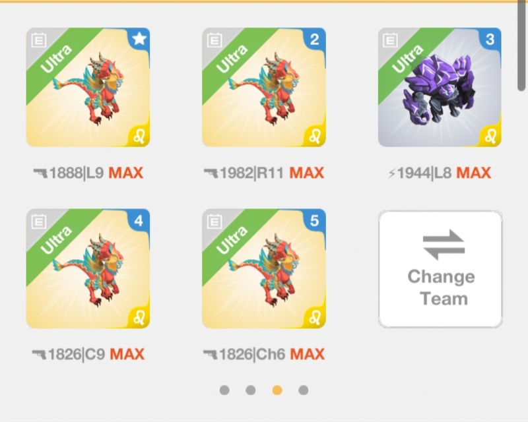Click Leo zodiac icon on dragon card 4
The height and width of the screenshot is (422, 528).
pyautogui.click(x=139, y=317)
